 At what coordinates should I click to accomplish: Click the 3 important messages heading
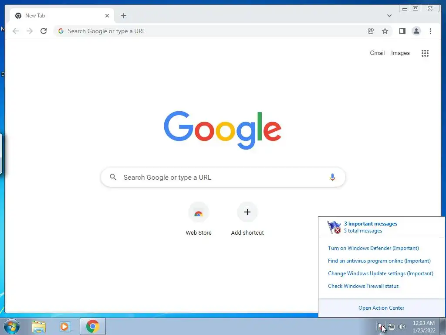(371, 224)
